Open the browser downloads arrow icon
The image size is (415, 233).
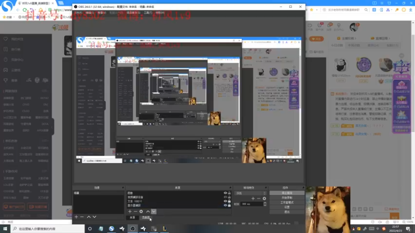pyautogui.click(x=410, y=10)
